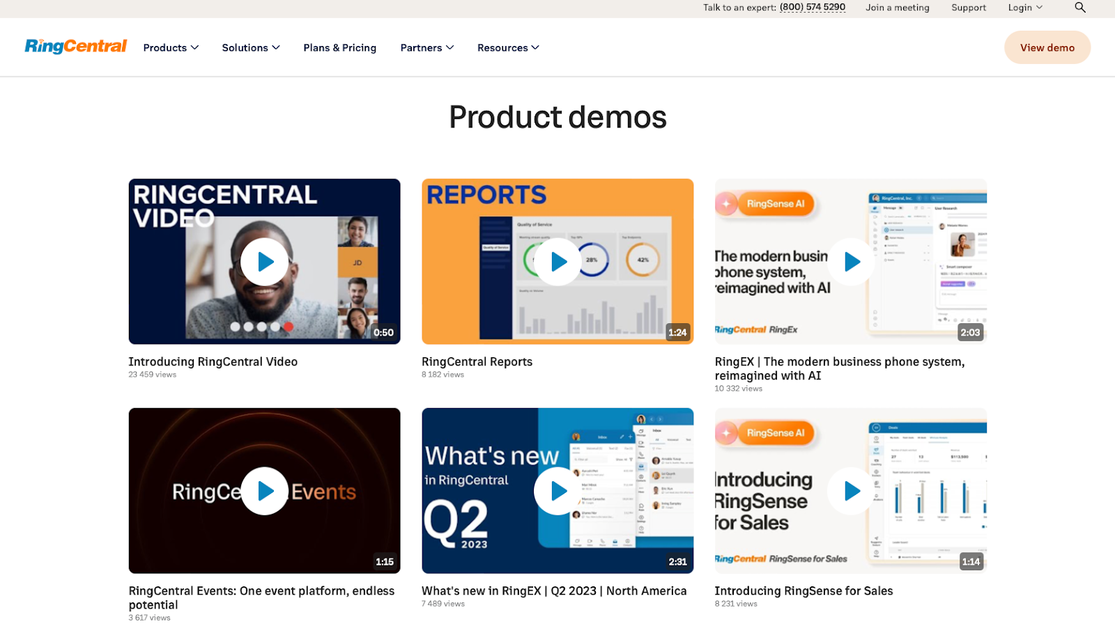Click the 1:24 duration badge
1115x633 pixels.
coord(677,332)
